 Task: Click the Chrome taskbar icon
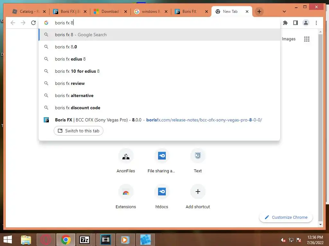point(66,240)
